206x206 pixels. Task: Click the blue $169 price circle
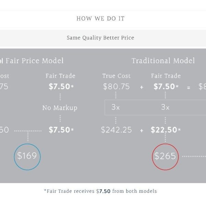coord(27,157)
